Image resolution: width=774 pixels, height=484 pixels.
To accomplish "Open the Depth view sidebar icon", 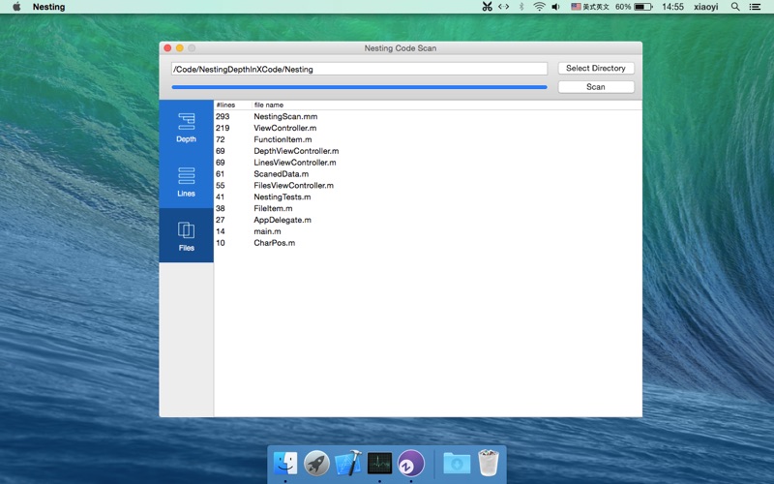I will click(186, 127).
